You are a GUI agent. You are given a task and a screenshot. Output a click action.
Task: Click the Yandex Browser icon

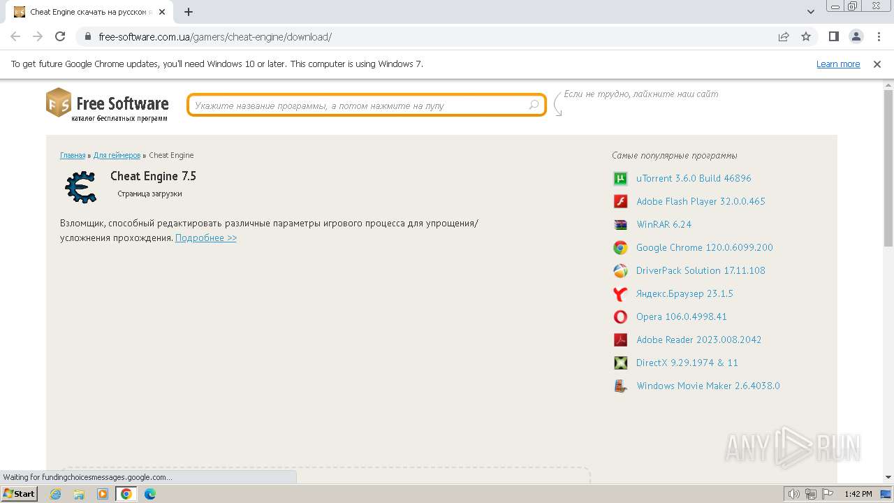pyautogui.click(x=620, y=293)
